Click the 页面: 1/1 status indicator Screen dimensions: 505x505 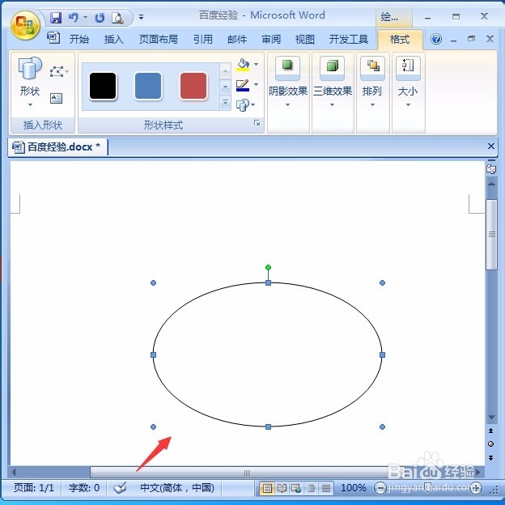click(x=34, y=488)
